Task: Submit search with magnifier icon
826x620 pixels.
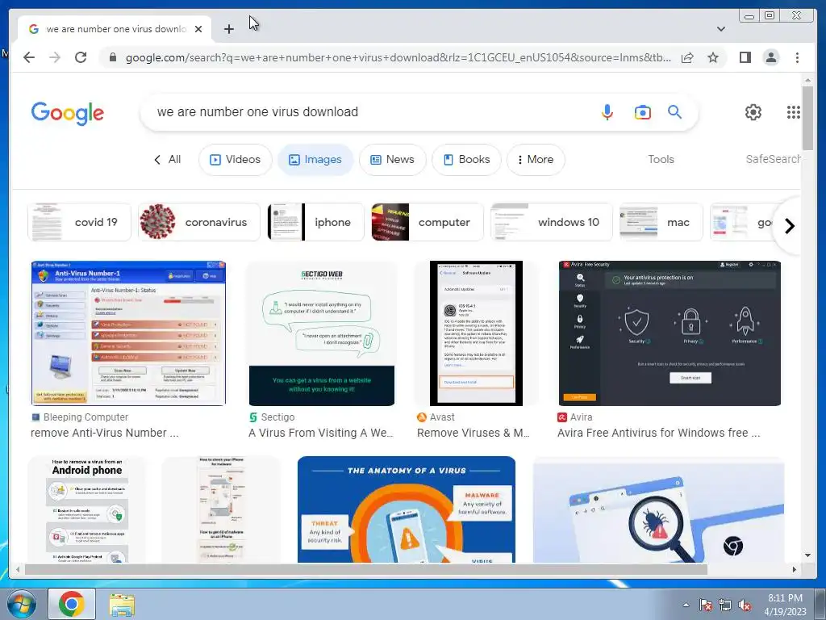Action: click(675, 111)
